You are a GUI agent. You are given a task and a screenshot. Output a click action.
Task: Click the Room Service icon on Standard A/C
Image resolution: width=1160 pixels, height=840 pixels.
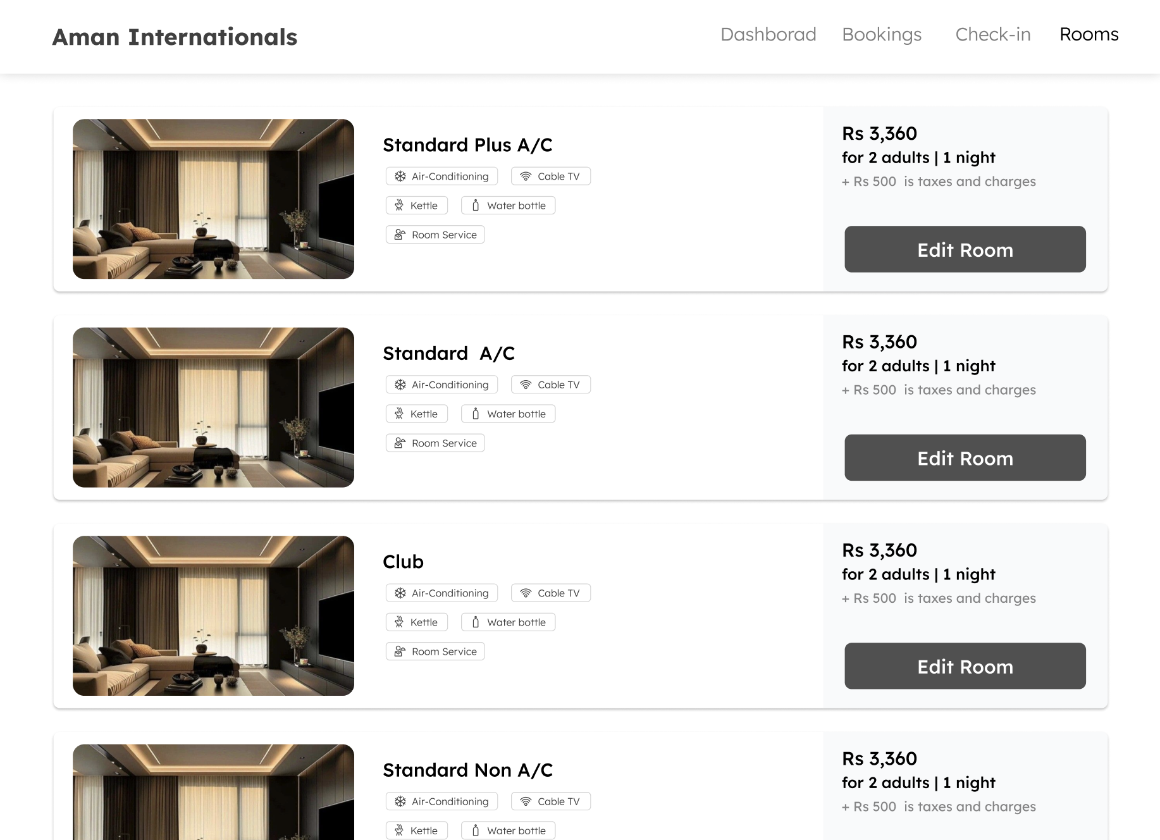click(x=400, y=443)
